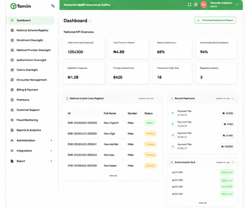Click the Regulatory Actions value 3
Screen dimensions: 246x208
pos(201,77)
